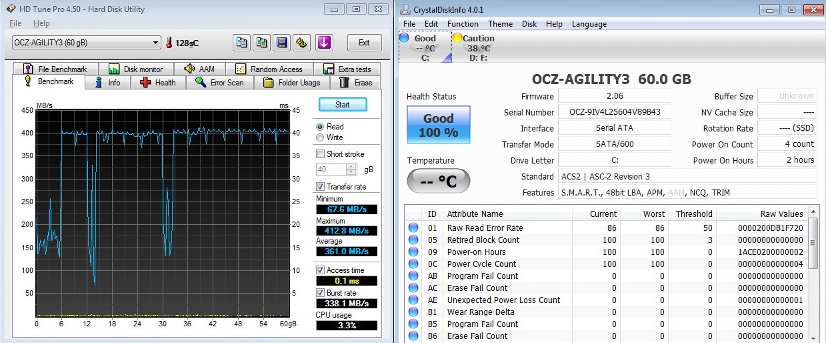Viewport: 826px width, 343px height.
Task: Open the CrystalDiskInfo Disk menu
Action: [529, 24]
